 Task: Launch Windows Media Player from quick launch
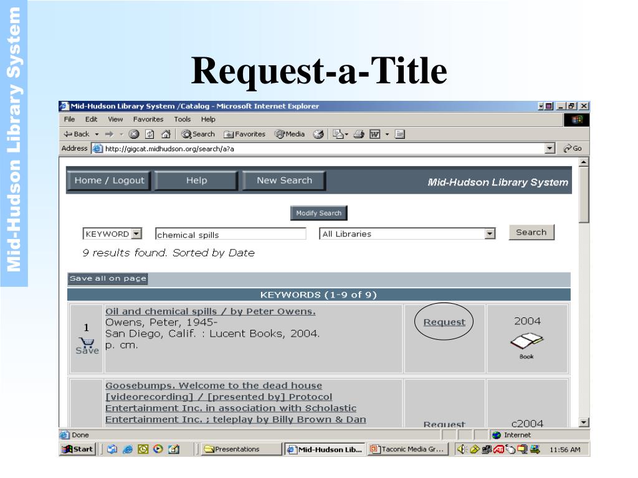158,449
